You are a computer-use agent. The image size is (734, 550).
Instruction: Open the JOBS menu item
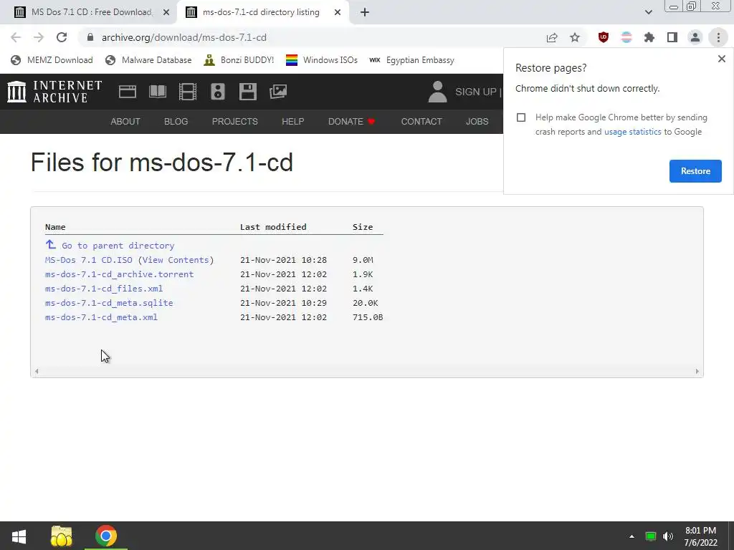[477, 122]
